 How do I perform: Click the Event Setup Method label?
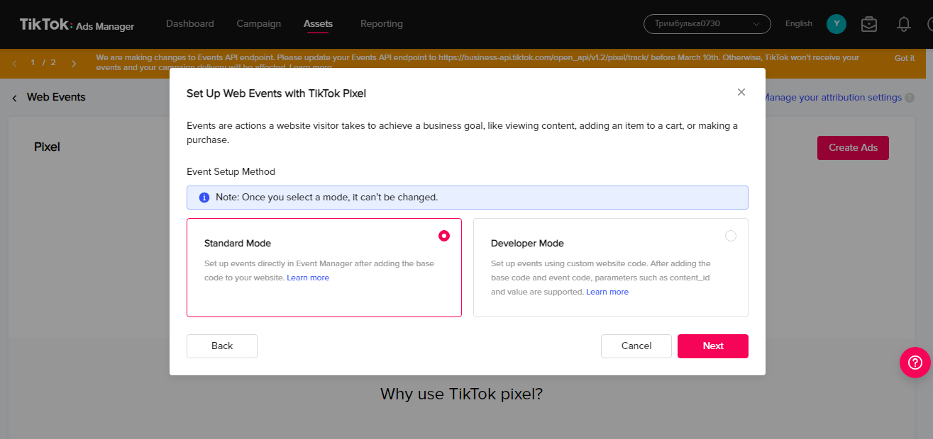pos(231,171)
